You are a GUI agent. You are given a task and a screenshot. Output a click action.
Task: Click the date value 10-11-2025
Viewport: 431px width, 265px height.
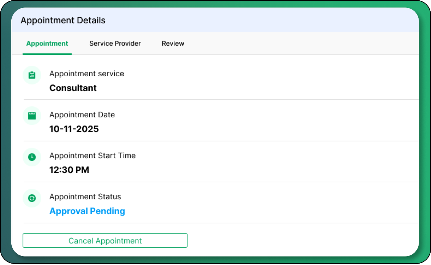pos(74,129)
